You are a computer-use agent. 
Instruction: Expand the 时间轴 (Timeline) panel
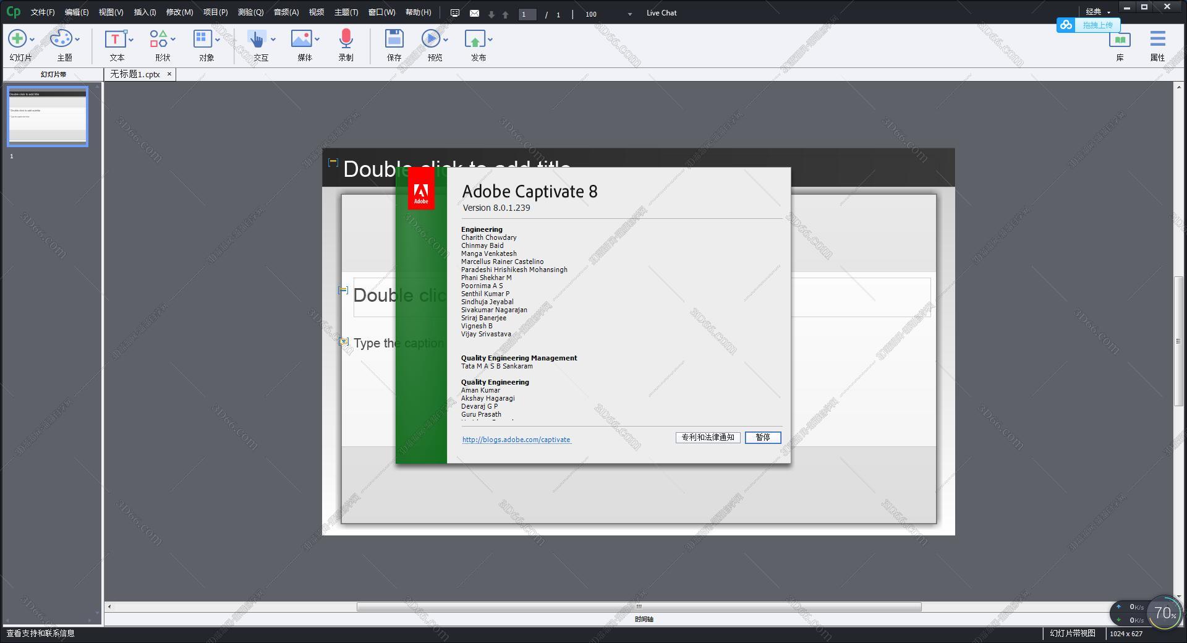(645, 619)
